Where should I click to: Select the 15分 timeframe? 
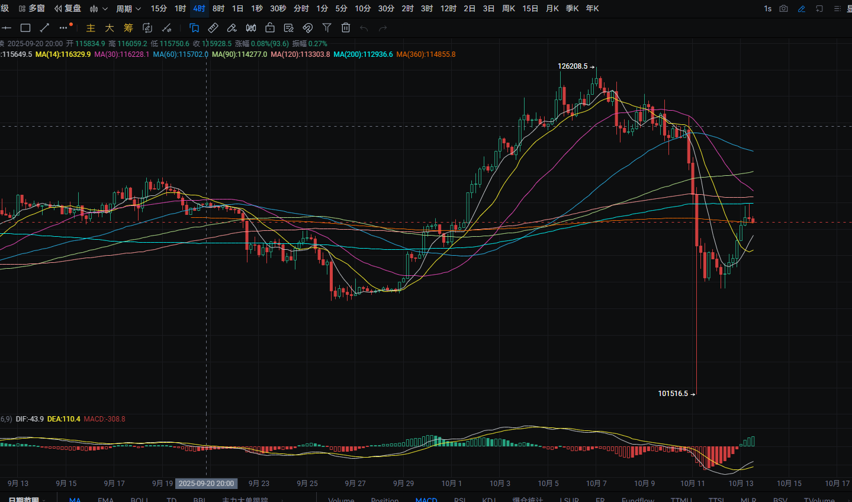pos(159,8)
